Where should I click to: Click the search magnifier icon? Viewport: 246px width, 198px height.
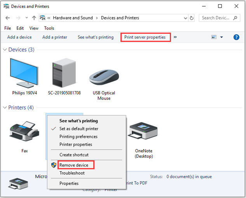(x=235, y=18)
